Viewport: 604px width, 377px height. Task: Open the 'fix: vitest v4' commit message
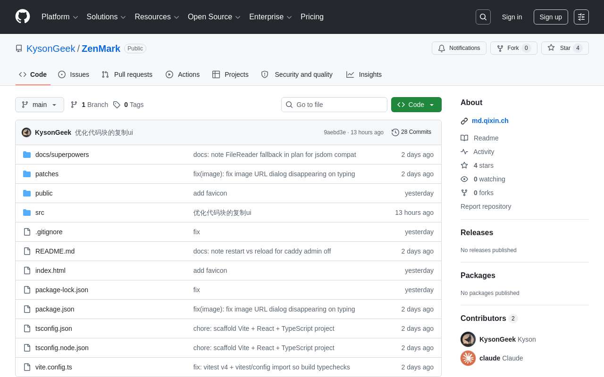(x=271, y=367)
